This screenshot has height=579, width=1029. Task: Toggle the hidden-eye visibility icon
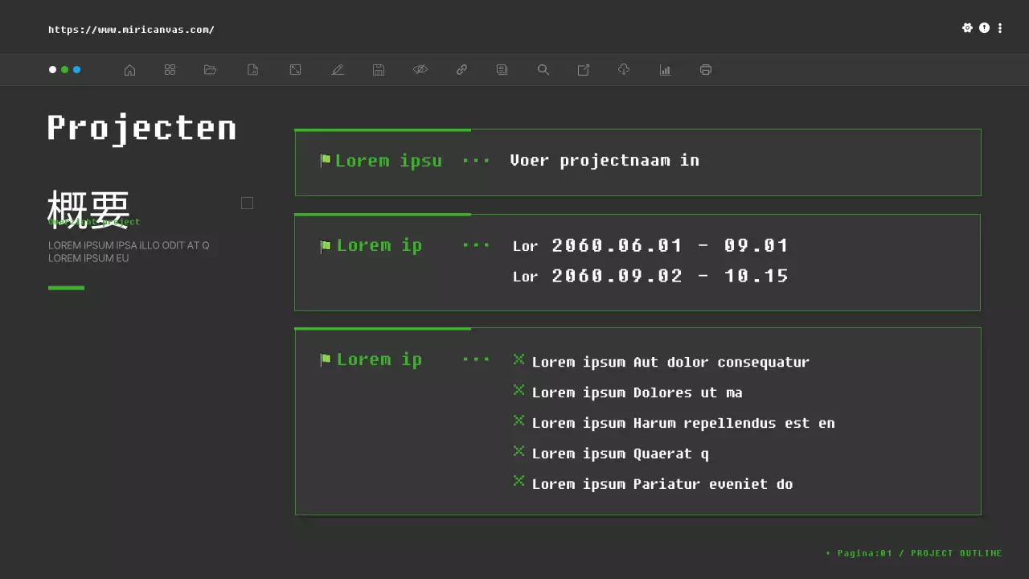click(420, 70)
